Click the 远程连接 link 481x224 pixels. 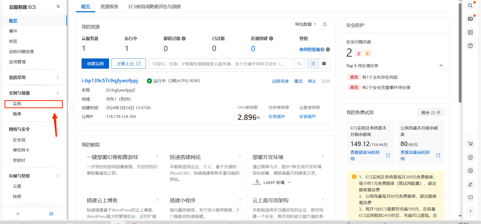[x=280, y=81]
